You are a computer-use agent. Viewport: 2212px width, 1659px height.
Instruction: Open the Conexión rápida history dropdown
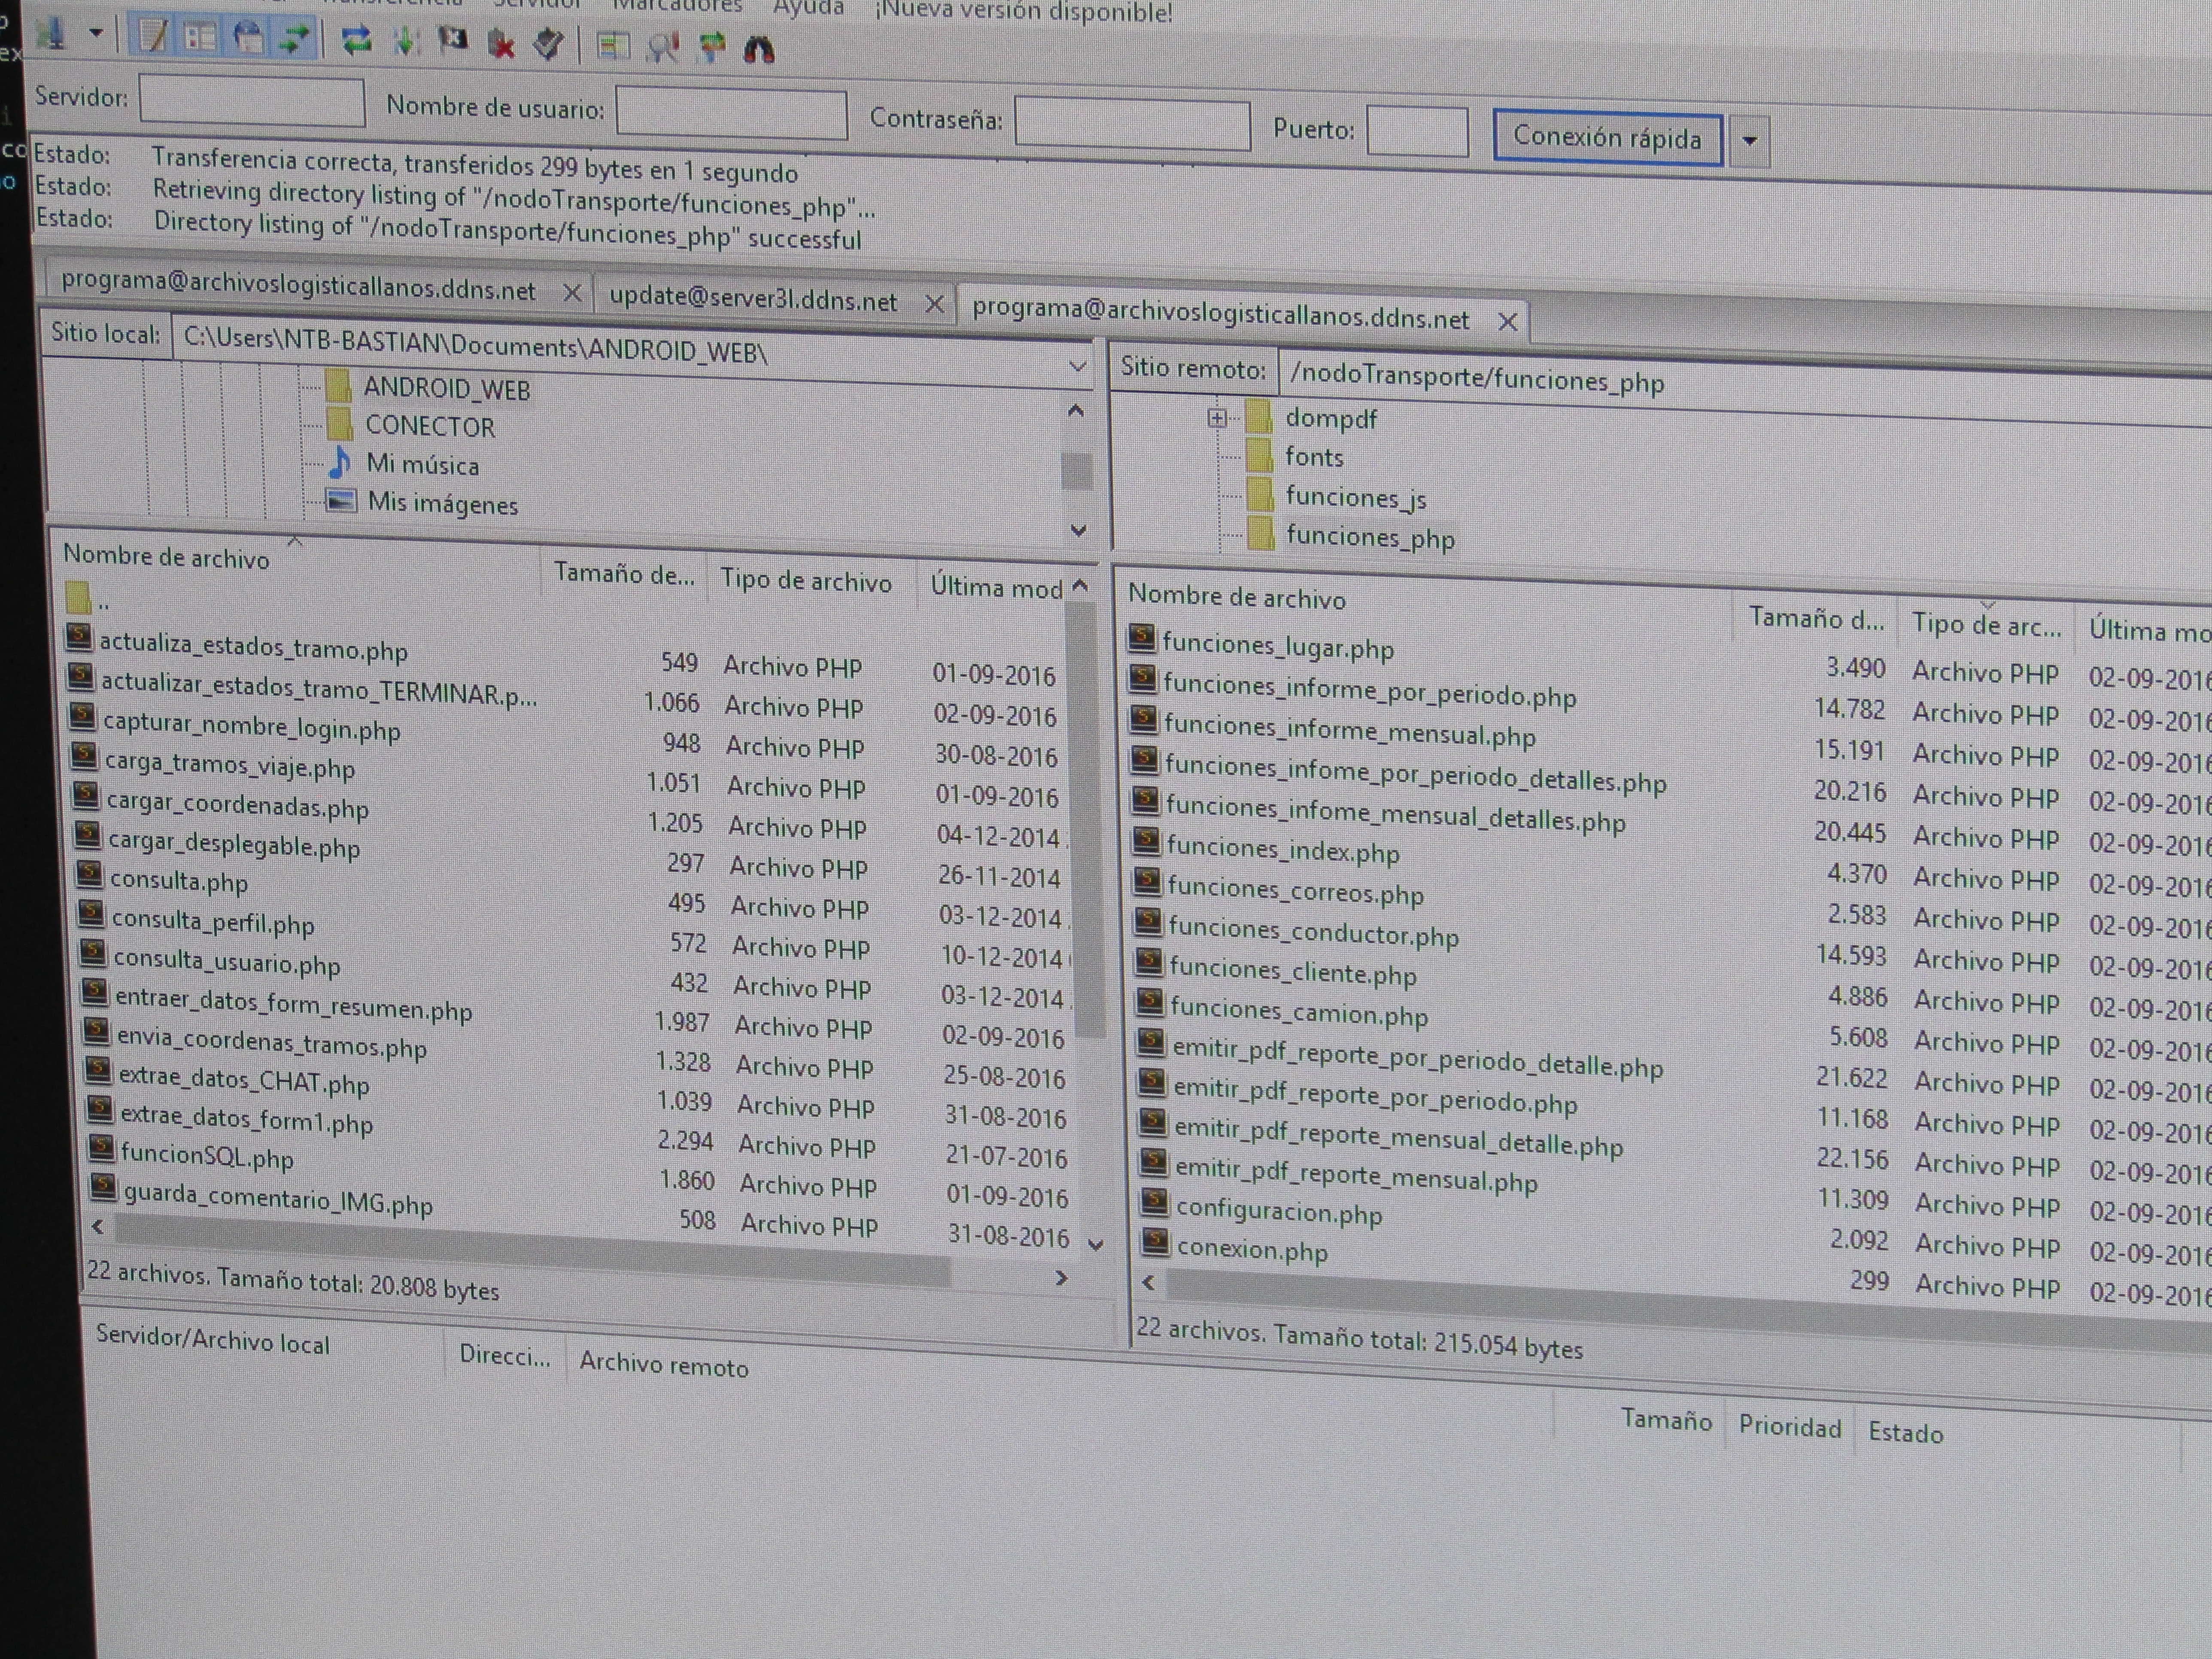[x=1749, y=141]
